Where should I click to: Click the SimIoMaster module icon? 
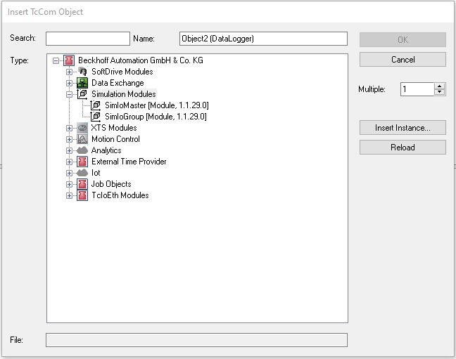tap(96, 105)
